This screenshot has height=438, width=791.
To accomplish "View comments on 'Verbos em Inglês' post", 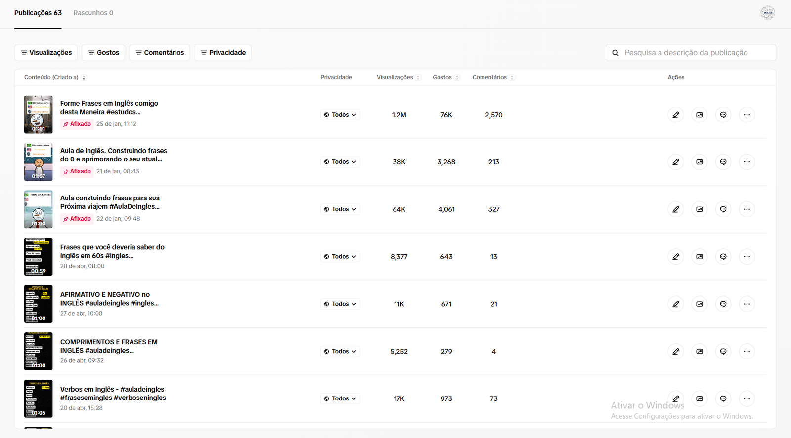I will (723, 398).
